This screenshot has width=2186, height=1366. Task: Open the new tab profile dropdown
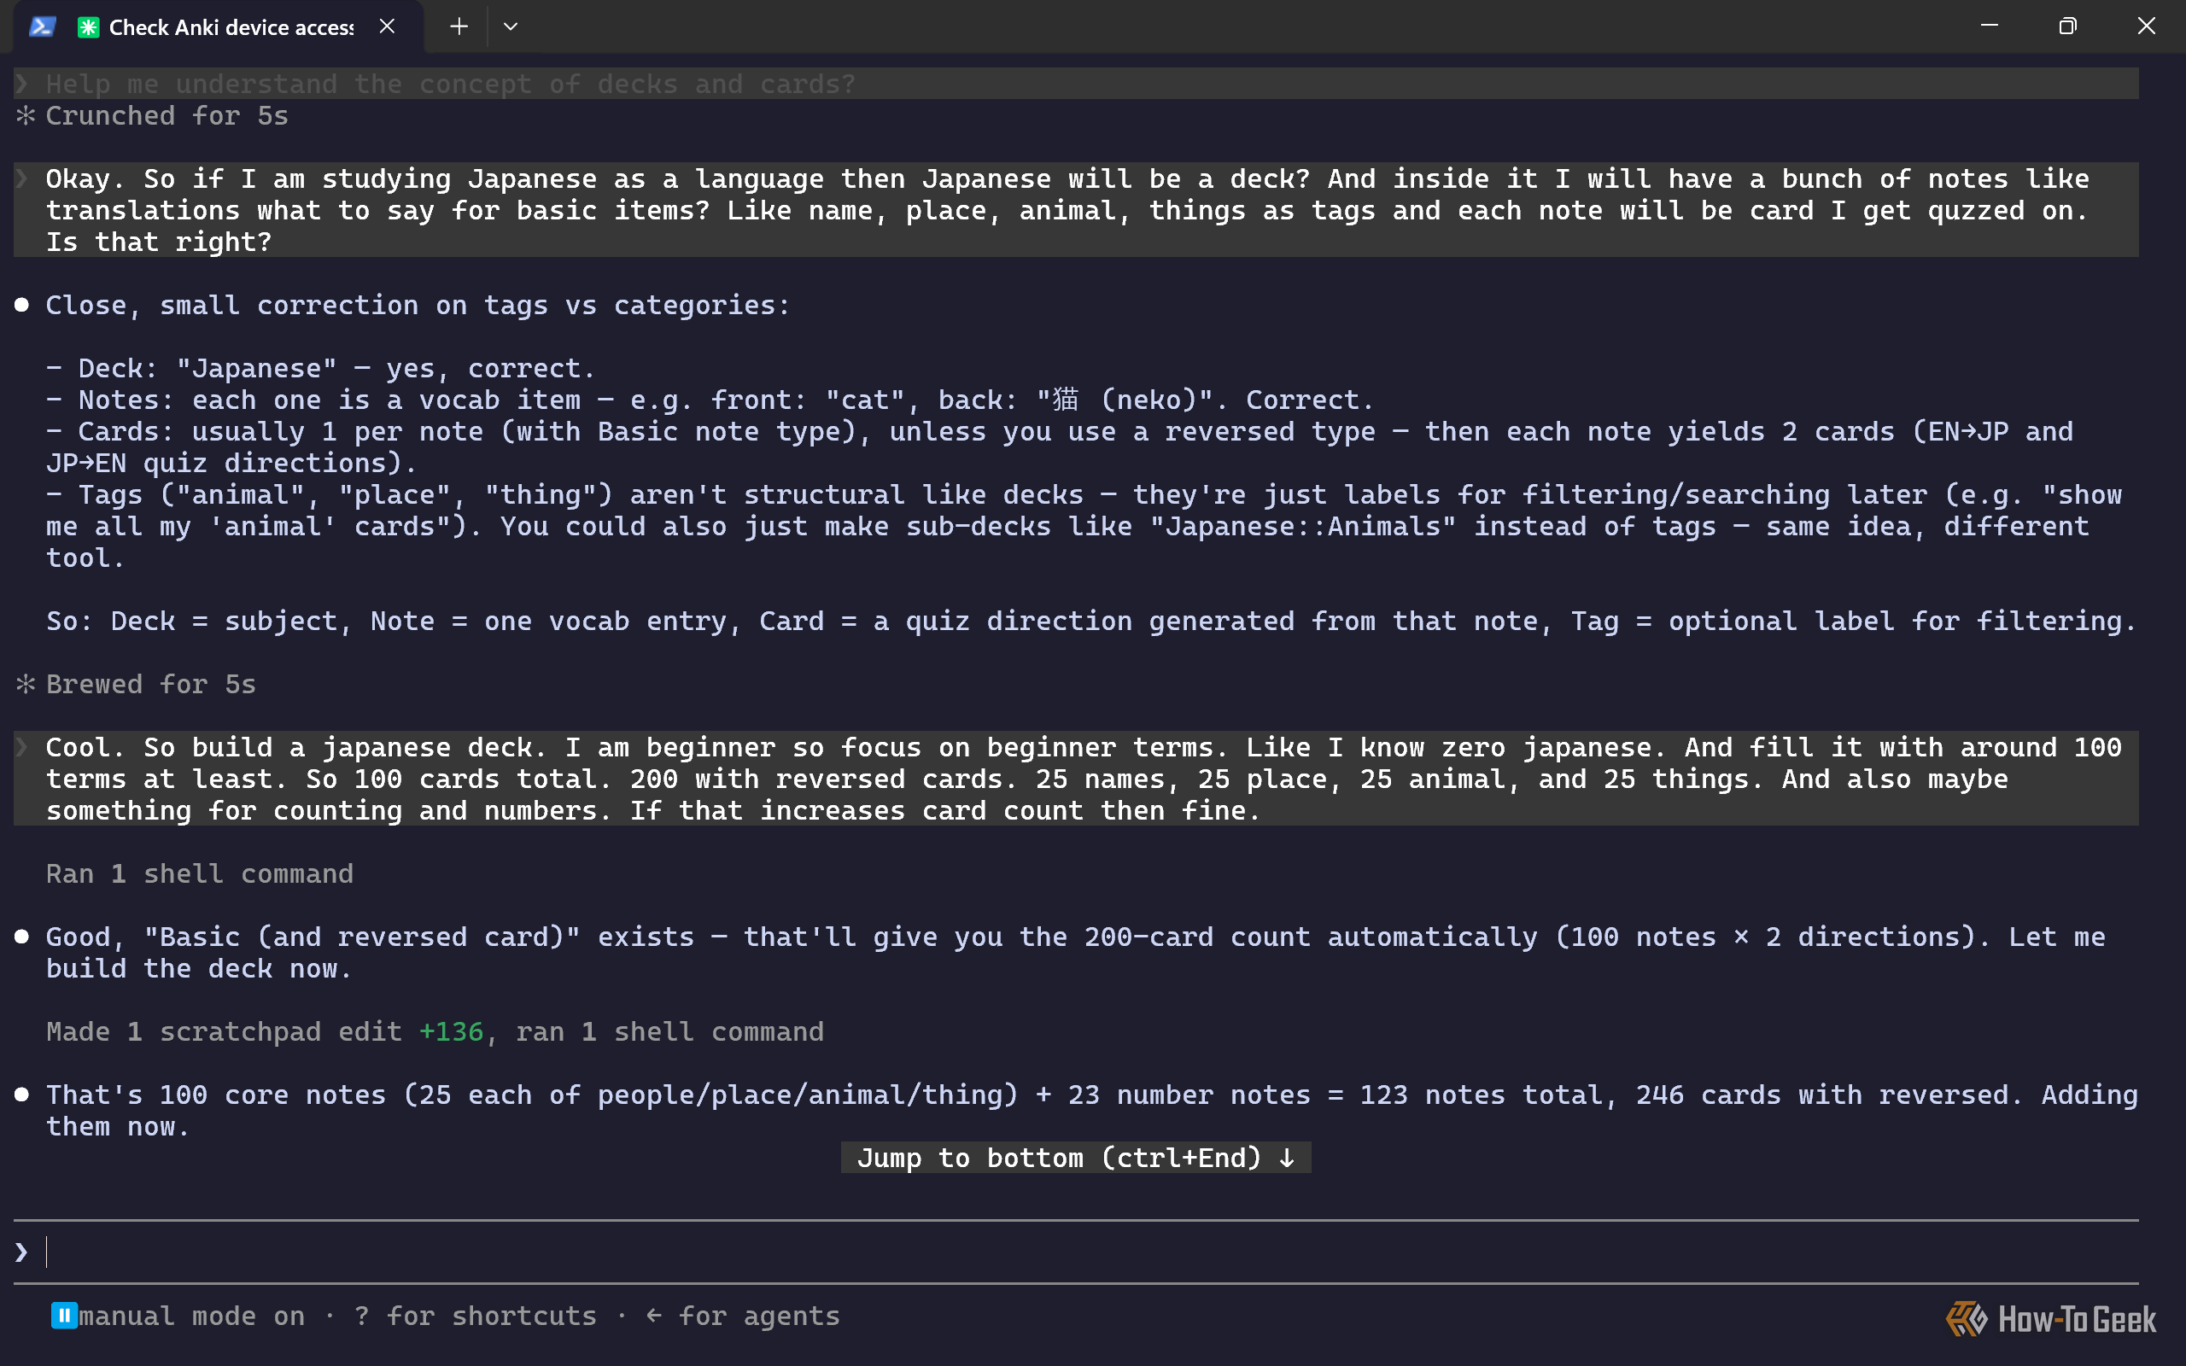click(511, 26)
